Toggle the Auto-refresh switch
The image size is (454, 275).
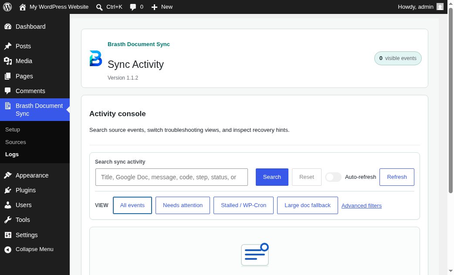(x=333, y=177)
